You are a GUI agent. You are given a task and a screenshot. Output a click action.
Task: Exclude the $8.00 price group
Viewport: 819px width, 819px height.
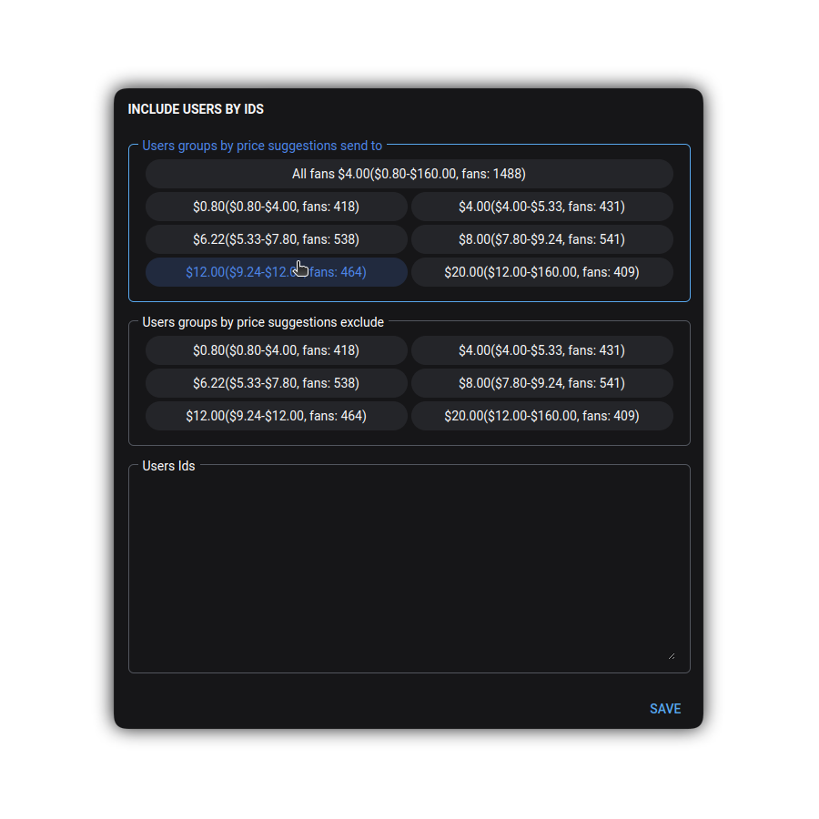[x=541, y=383]
